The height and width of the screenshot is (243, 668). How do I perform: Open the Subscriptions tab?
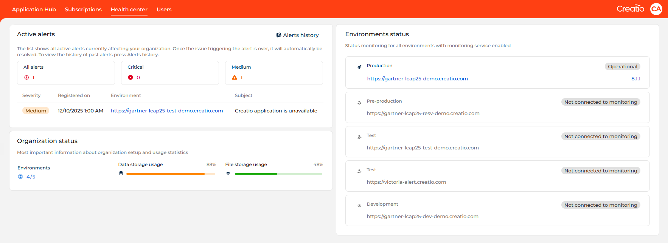[x=83, y=9]
